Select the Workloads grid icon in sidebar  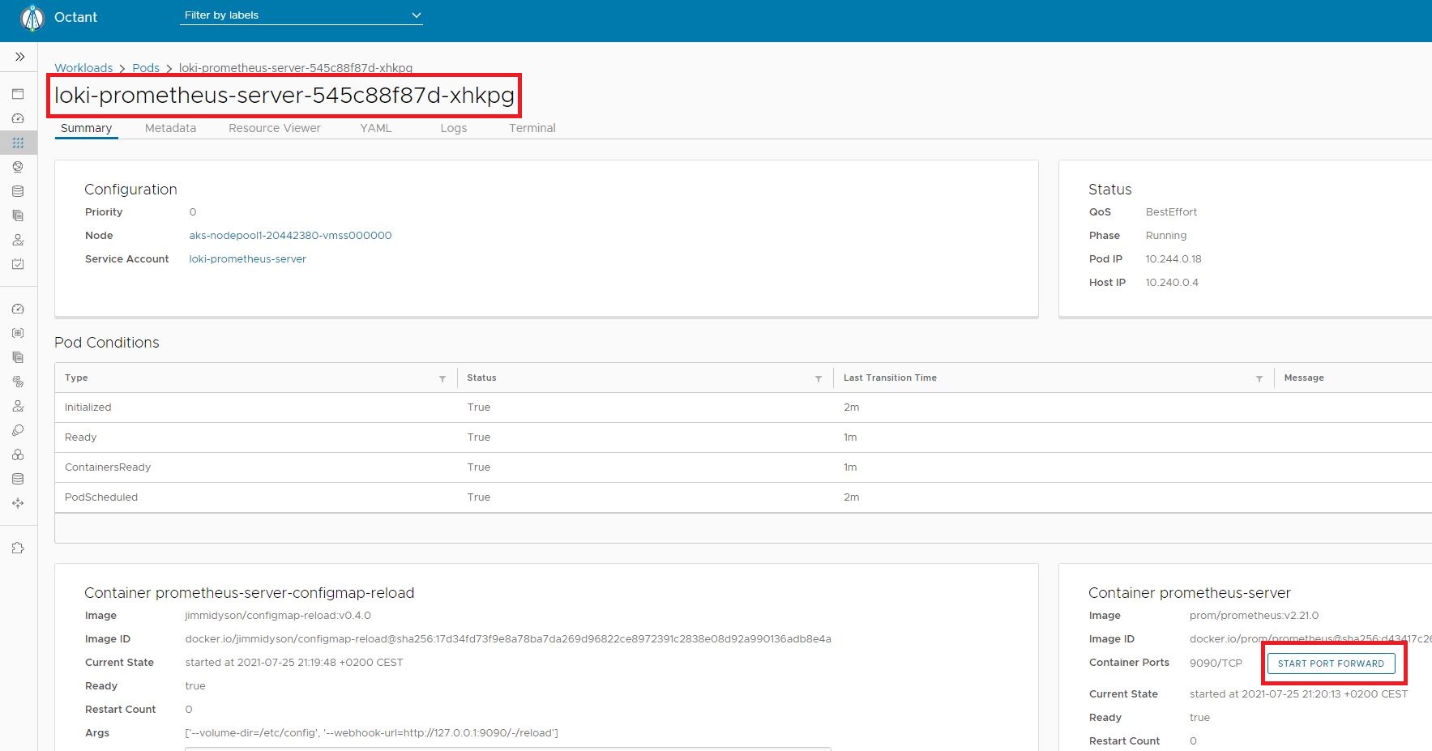tap(18, 143)
